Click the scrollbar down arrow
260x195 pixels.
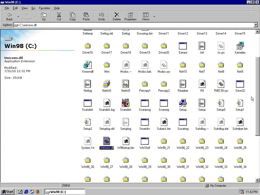[x=257, y=180]
